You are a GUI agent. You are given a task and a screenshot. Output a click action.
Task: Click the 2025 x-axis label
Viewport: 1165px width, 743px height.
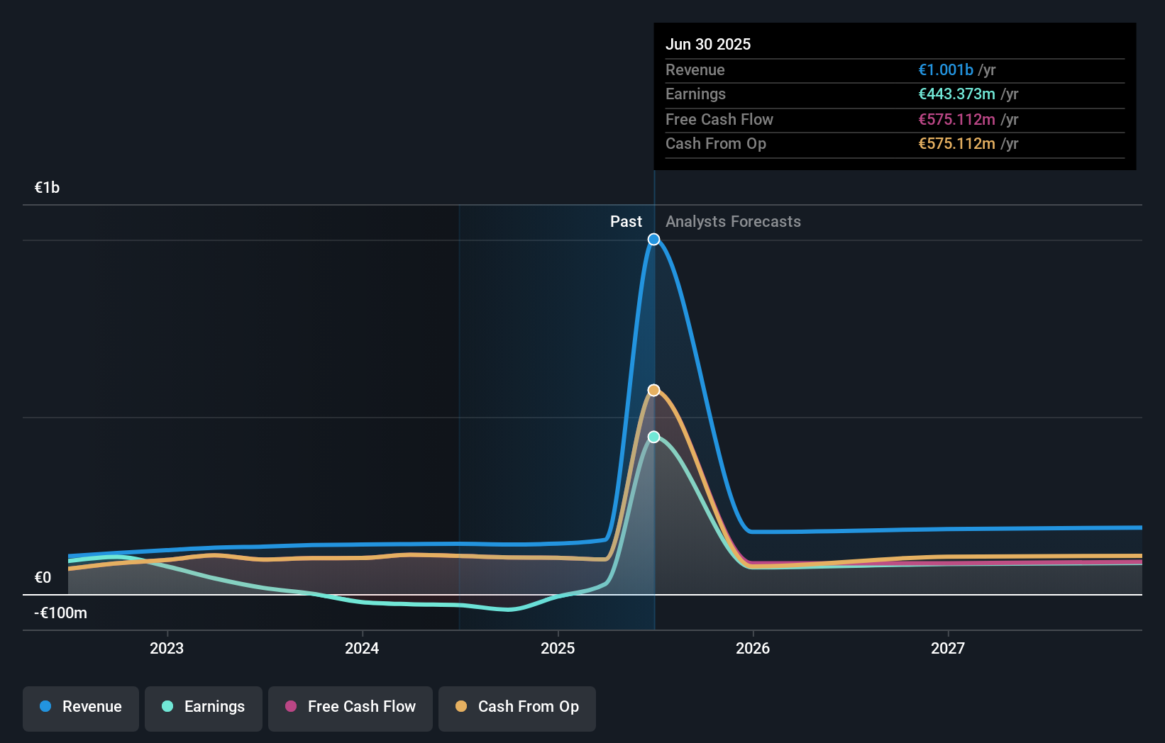pos(558,648)
